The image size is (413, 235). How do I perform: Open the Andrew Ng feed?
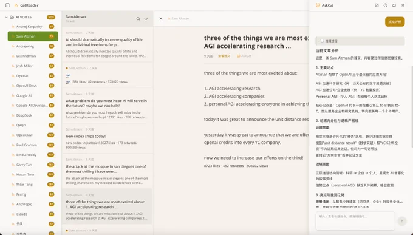click(x=33, y=46)
